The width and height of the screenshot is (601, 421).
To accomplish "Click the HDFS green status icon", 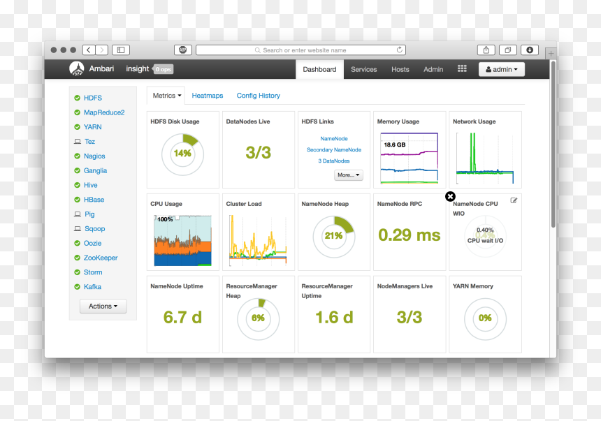I will (x=77, y=98).
